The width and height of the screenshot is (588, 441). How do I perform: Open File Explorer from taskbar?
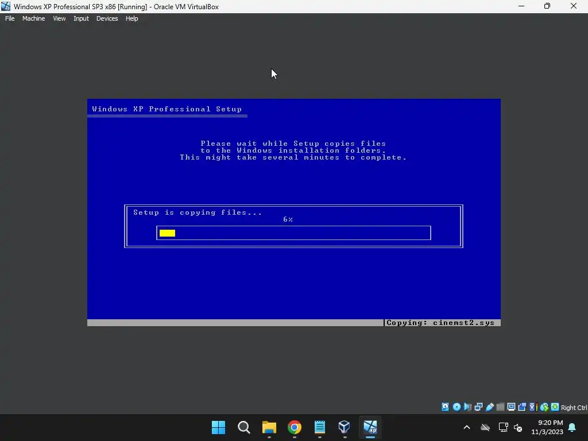[269, 427]
